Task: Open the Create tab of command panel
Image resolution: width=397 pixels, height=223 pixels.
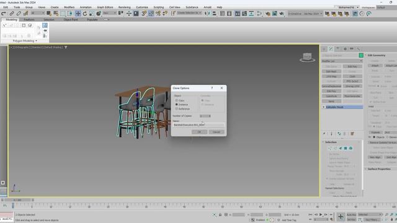Action: (324, 49)
